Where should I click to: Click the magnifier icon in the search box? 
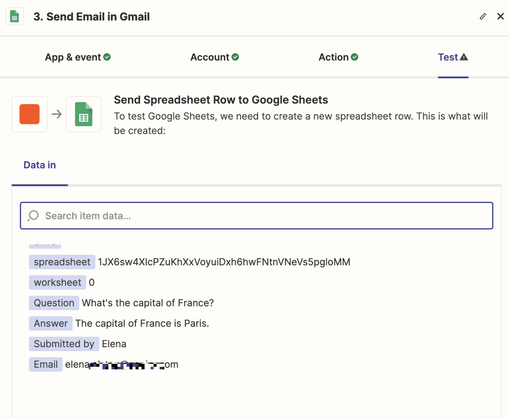(x=33, y=216)
